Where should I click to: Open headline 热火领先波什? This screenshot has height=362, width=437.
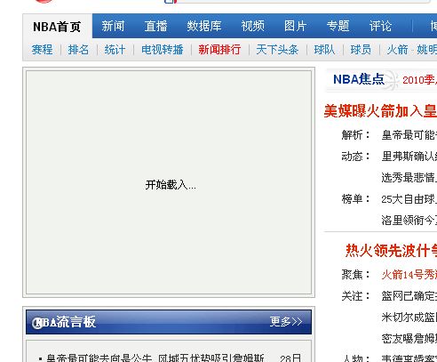pyautogui.click(x=391, y=251)
